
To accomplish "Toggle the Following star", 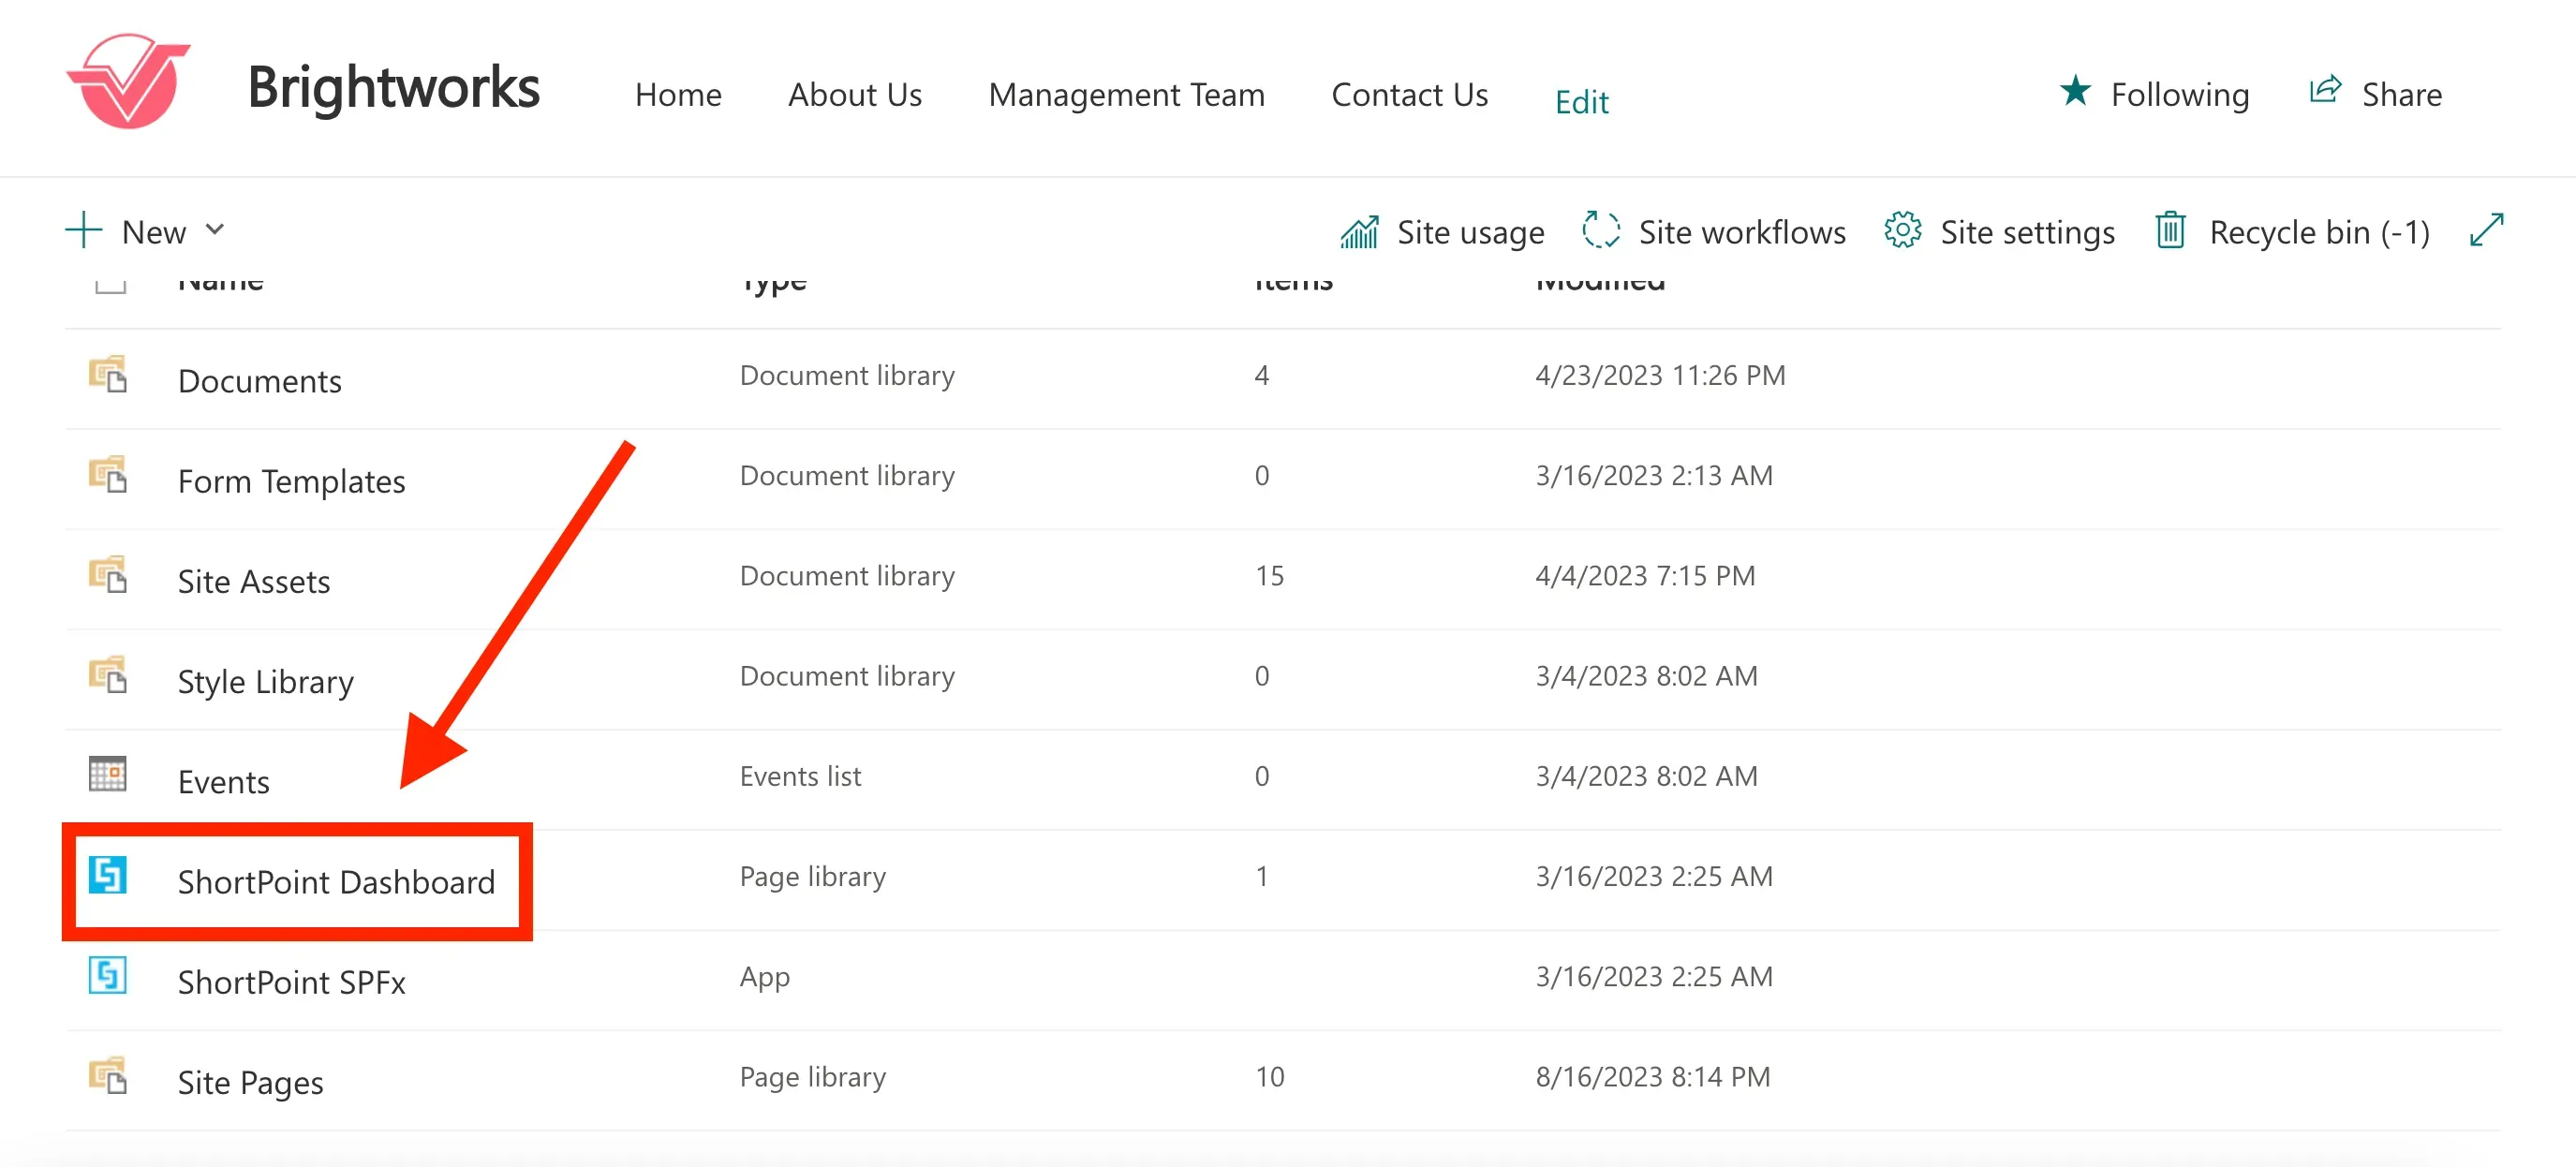I will [x=2076, y=91].
